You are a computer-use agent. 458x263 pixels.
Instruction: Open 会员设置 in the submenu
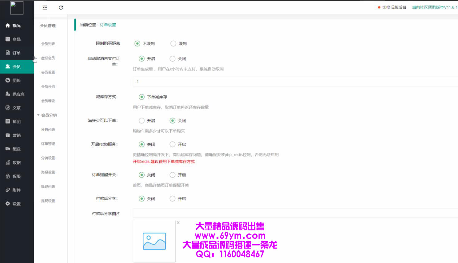pos(48,72)
